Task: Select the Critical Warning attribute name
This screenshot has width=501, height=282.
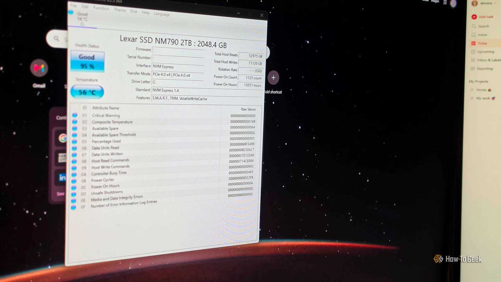Action: point(106,115)
